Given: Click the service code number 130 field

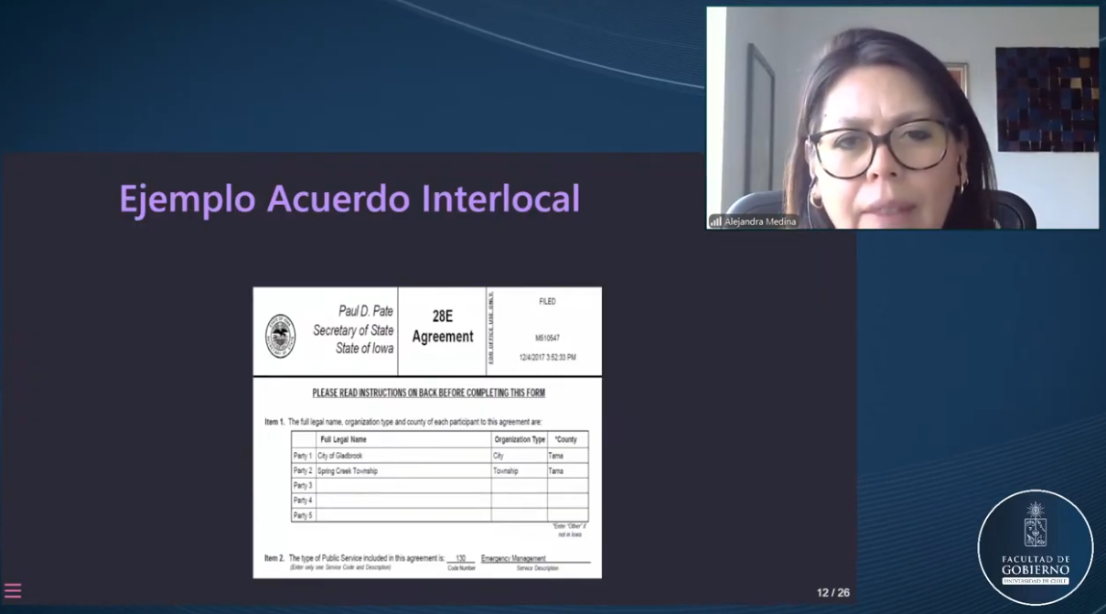Looking at the screenshot, I should 461,558.
